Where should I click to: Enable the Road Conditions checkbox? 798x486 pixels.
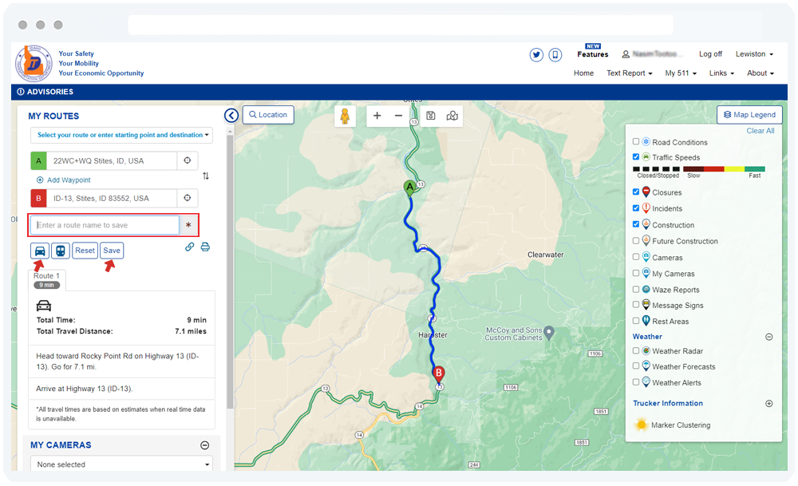(636, 142)
